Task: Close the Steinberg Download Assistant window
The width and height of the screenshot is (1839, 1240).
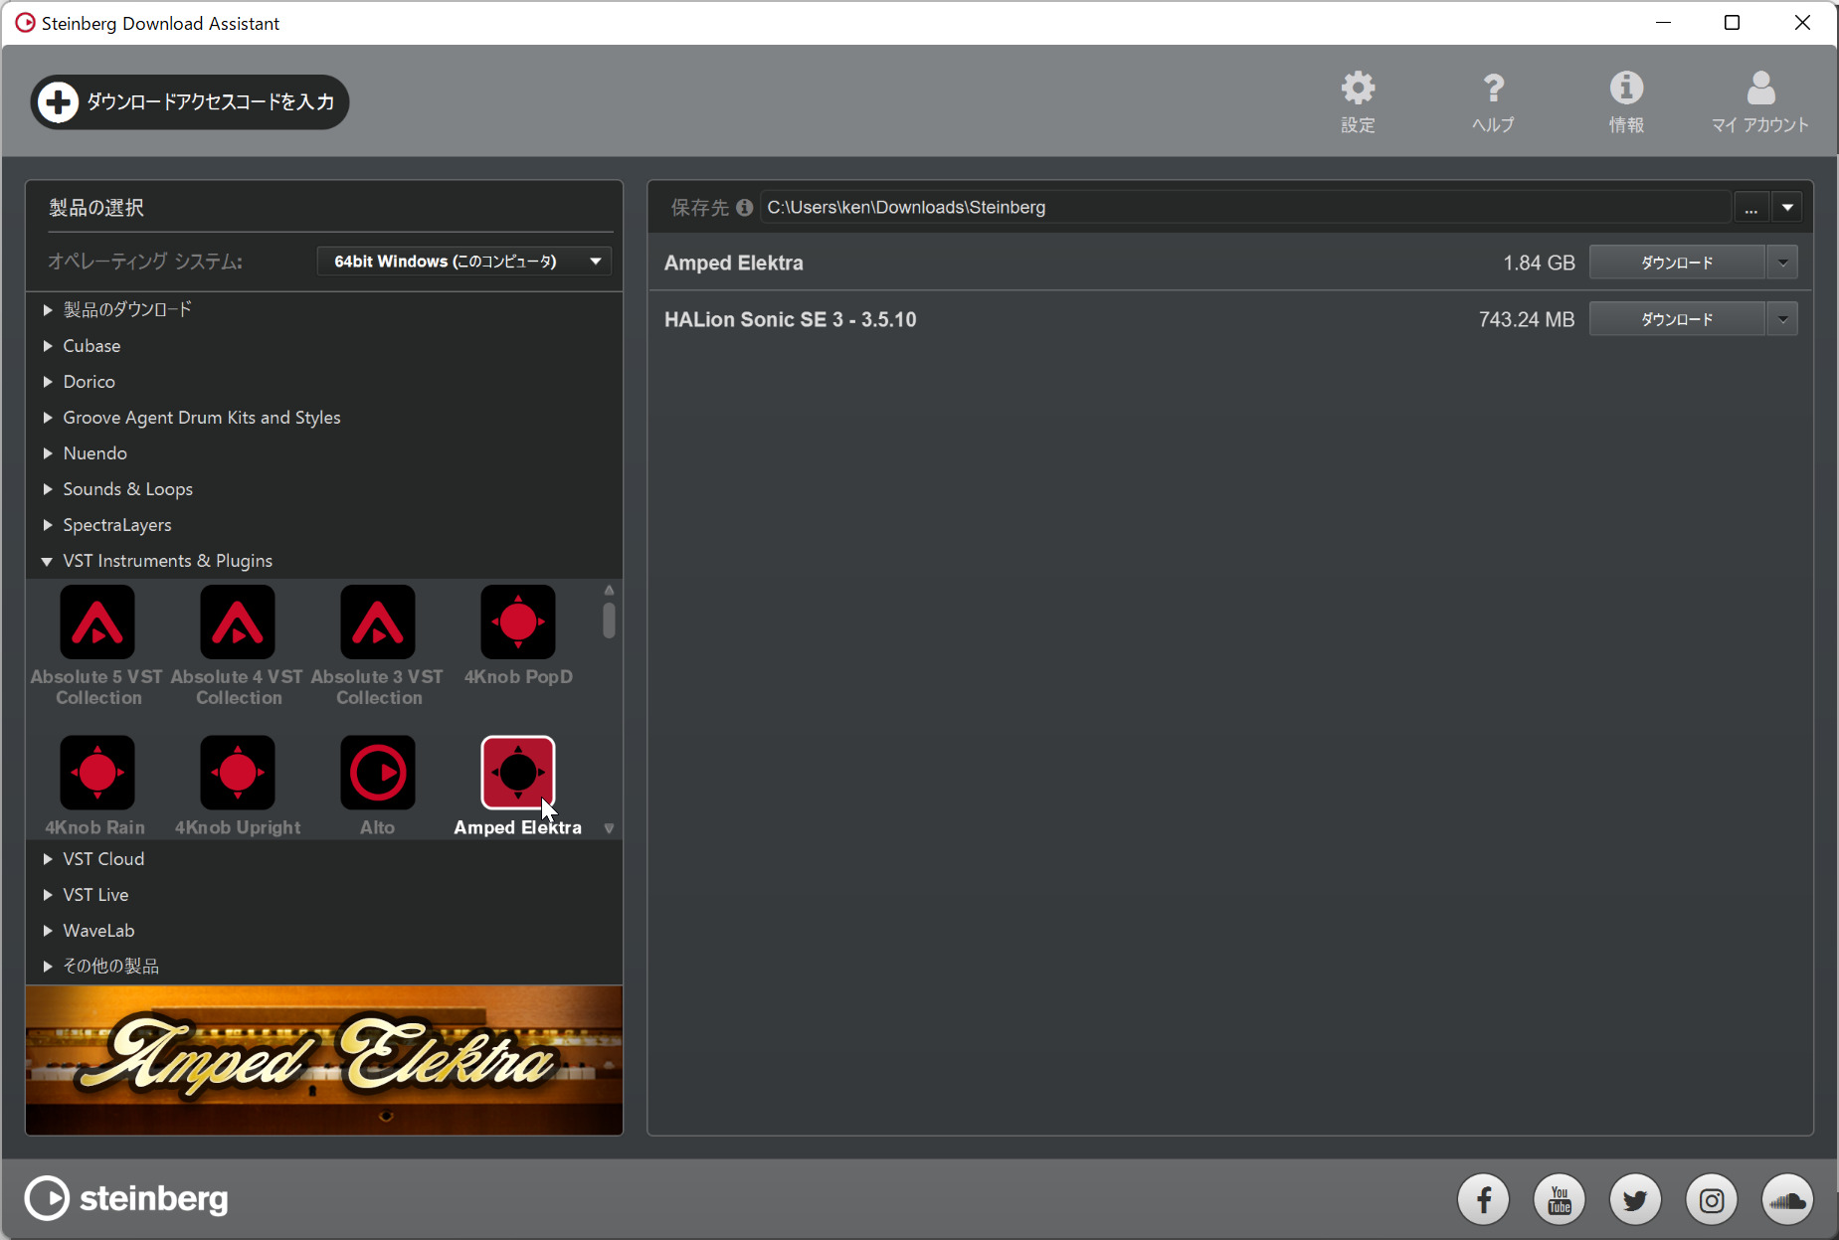Action: pos(1802,22)
